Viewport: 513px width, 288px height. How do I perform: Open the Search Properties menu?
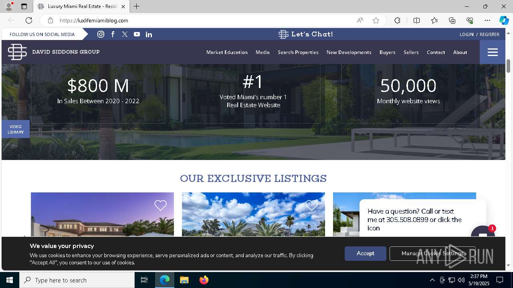pyautogui.click(x=298, y=52)
